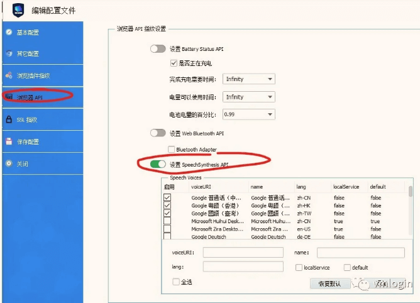Enable the Microsoft Zira Desktop voice
Viewport: 420px width, 303px height.
(x=167, y=229)
